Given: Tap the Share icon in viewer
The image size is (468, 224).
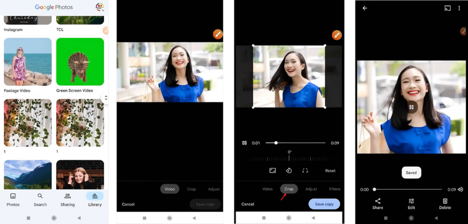Looking at the screenshot, I should (x=378, y=204).
